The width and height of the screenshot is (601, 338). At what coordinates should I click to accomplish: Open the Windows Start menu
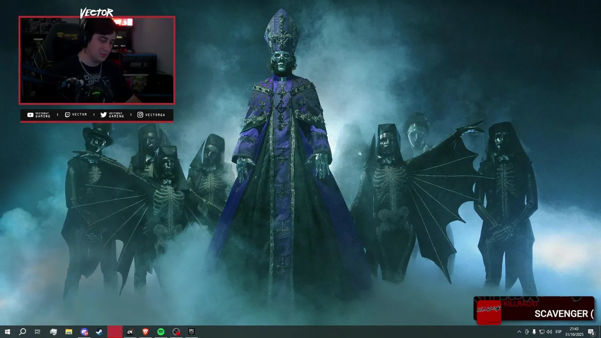click(x=7, y=332)
